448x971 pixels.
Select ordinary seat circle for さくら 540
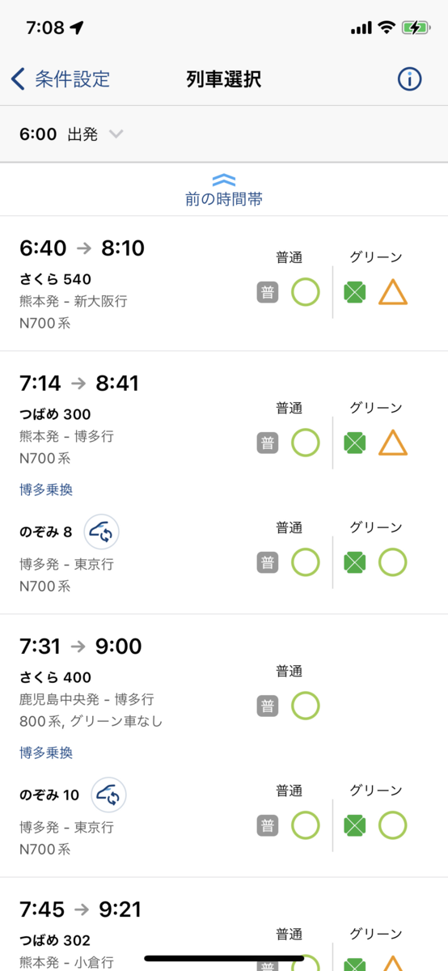tap(306, 292)
